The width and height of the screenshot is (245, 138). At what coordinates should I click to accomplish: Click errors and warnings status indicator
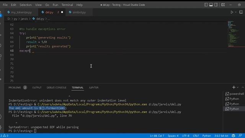4,136
